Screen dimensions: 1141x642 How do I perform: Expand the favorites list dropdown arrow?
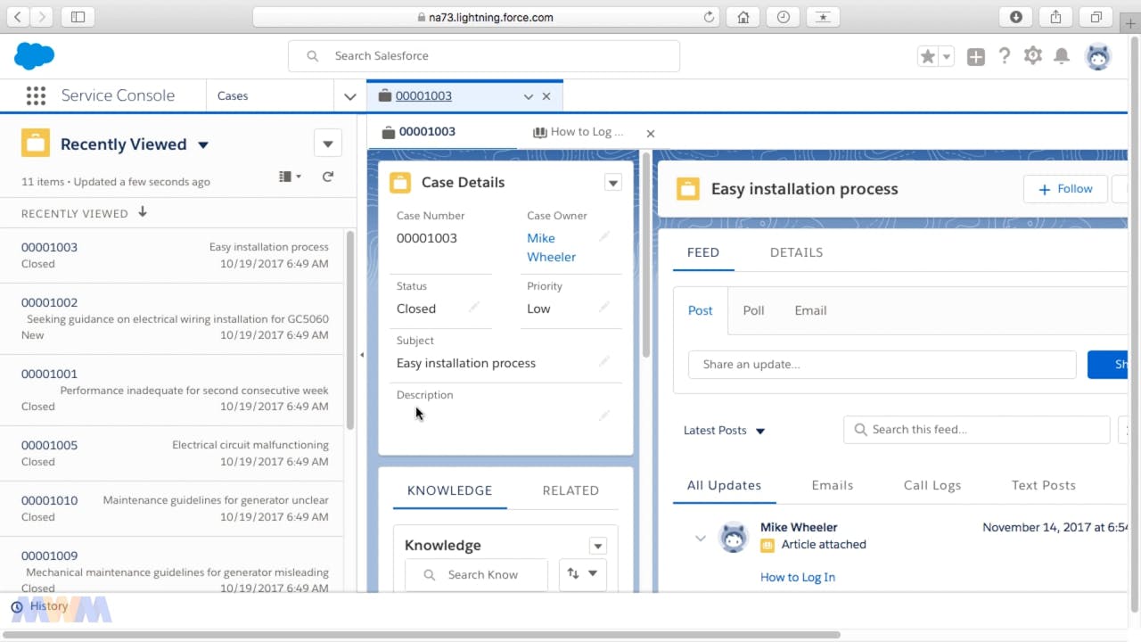947,56
